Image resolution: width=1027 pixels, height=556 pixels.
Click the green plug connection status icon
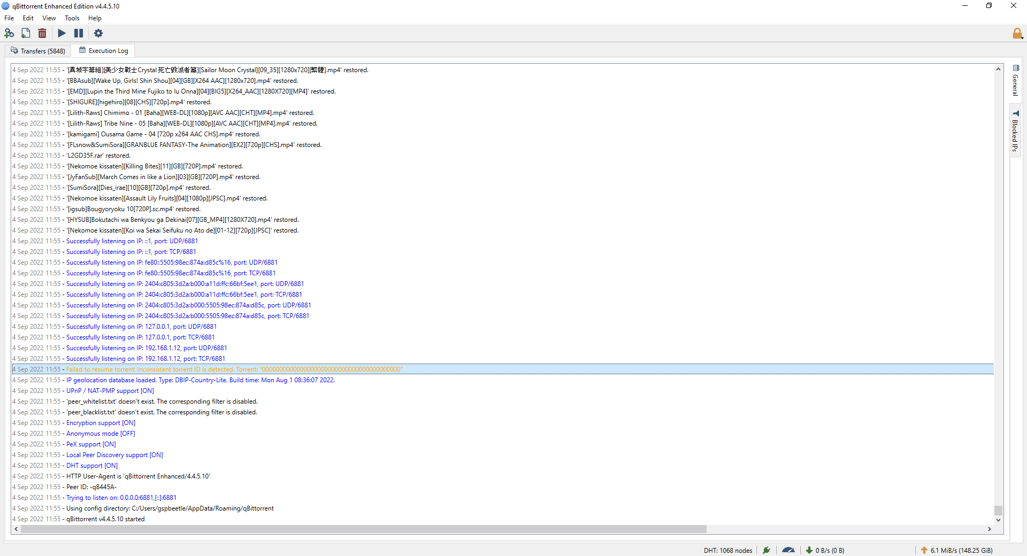click(x=767, y=550)
